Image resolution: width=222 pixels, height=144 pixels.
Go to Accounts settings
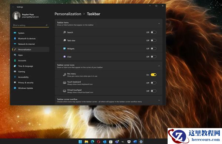pos(31,61)
